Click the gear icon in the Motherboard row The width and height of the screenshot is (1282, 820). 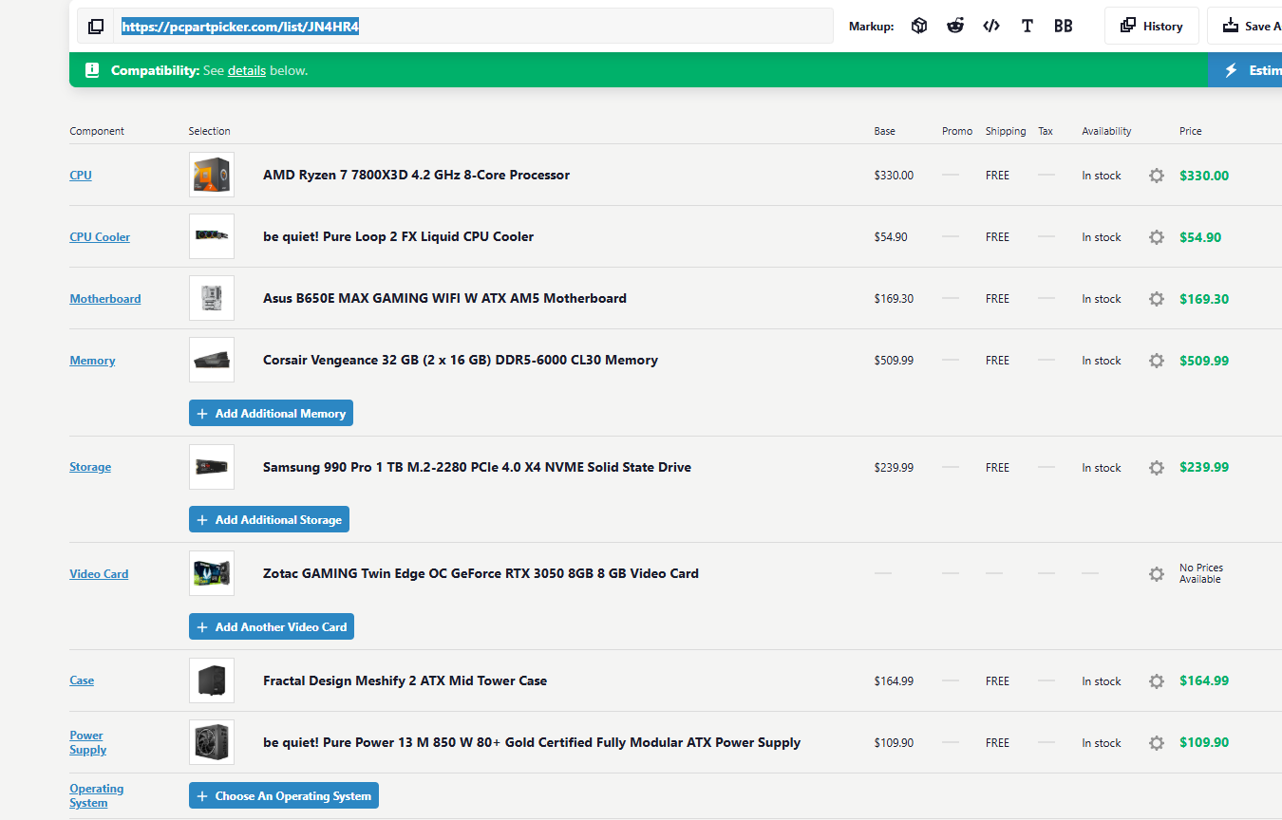[1156, 299]
